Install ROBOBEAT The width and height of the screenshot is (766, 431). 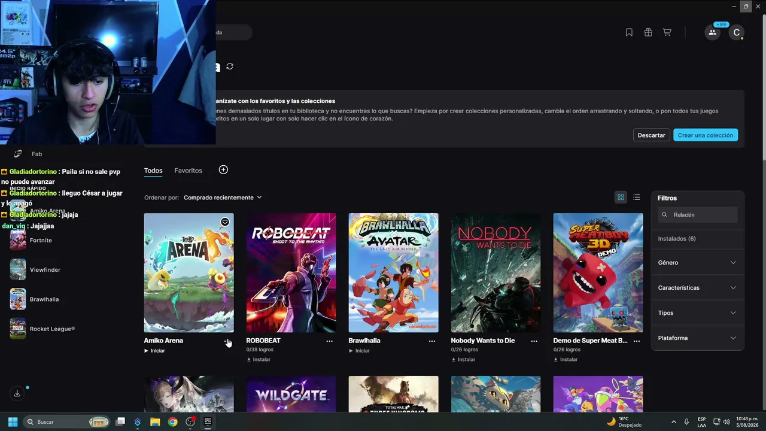coord(259,360)
